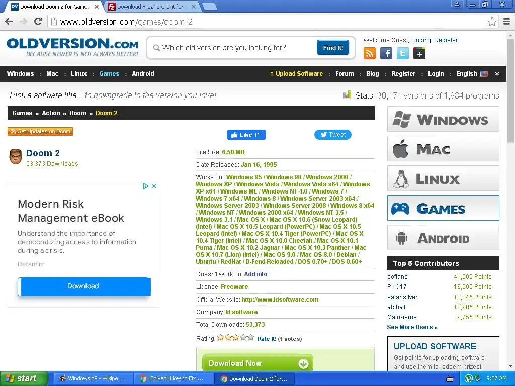
Task: Click the Windows Start button
Action: point(24,379)
